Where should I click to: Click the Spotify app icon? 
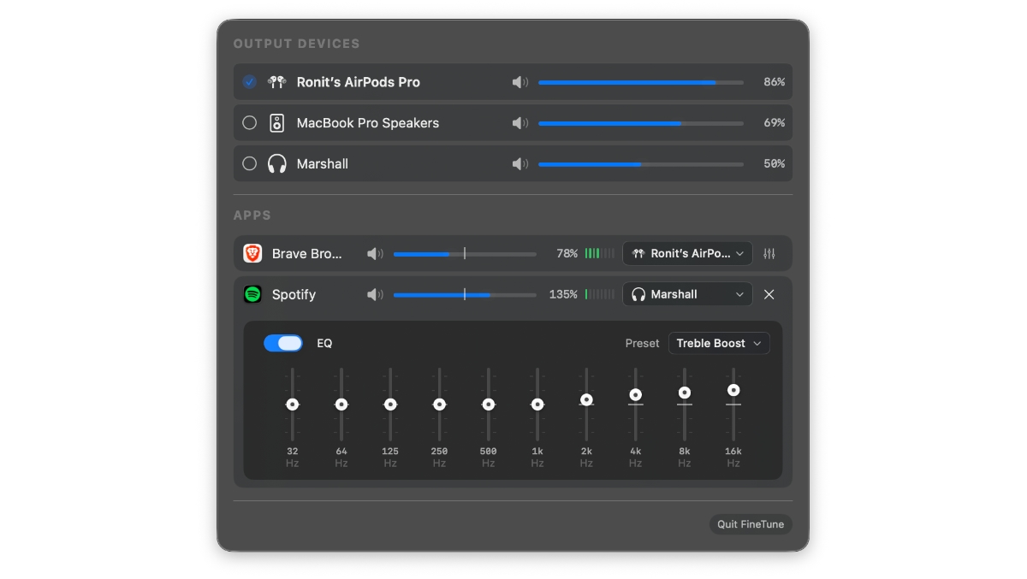click(x=252, y=295)
